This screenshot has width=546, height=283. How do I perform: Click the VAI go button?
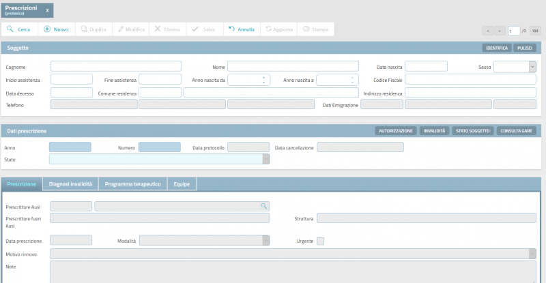coord(534,31)
